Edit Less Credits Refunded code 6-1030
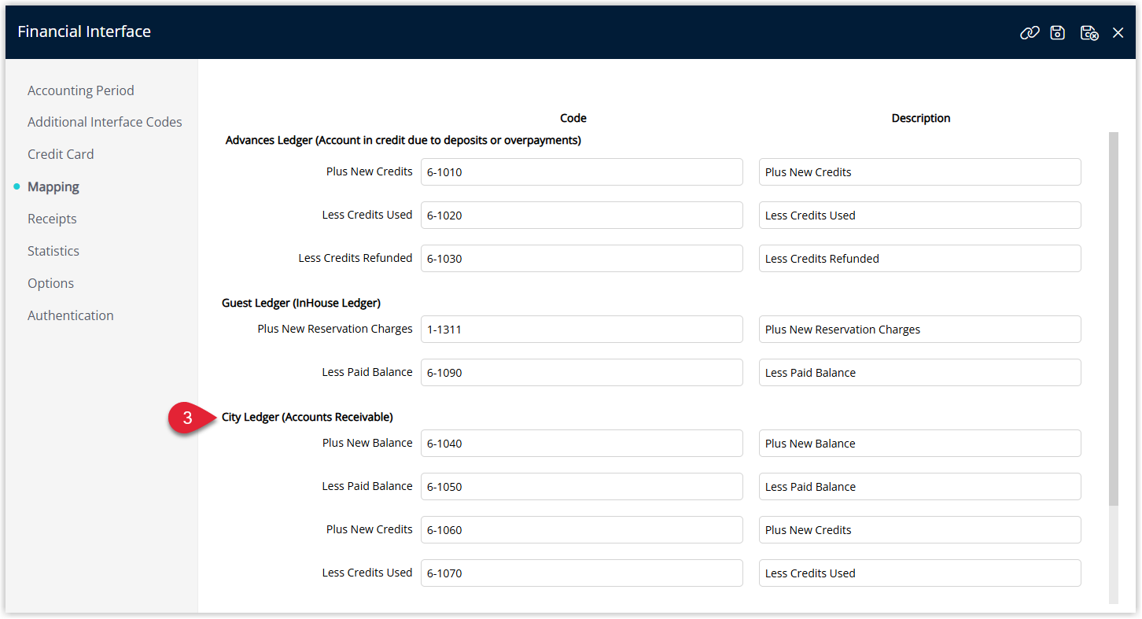Image resolution: width=1142 pixels, height=619 pixels. [x=581, y=259]
